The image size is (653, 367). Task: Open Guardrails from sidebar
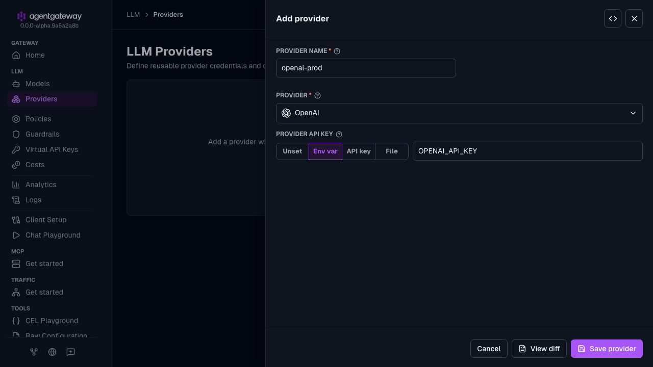[x=52, y=134]
